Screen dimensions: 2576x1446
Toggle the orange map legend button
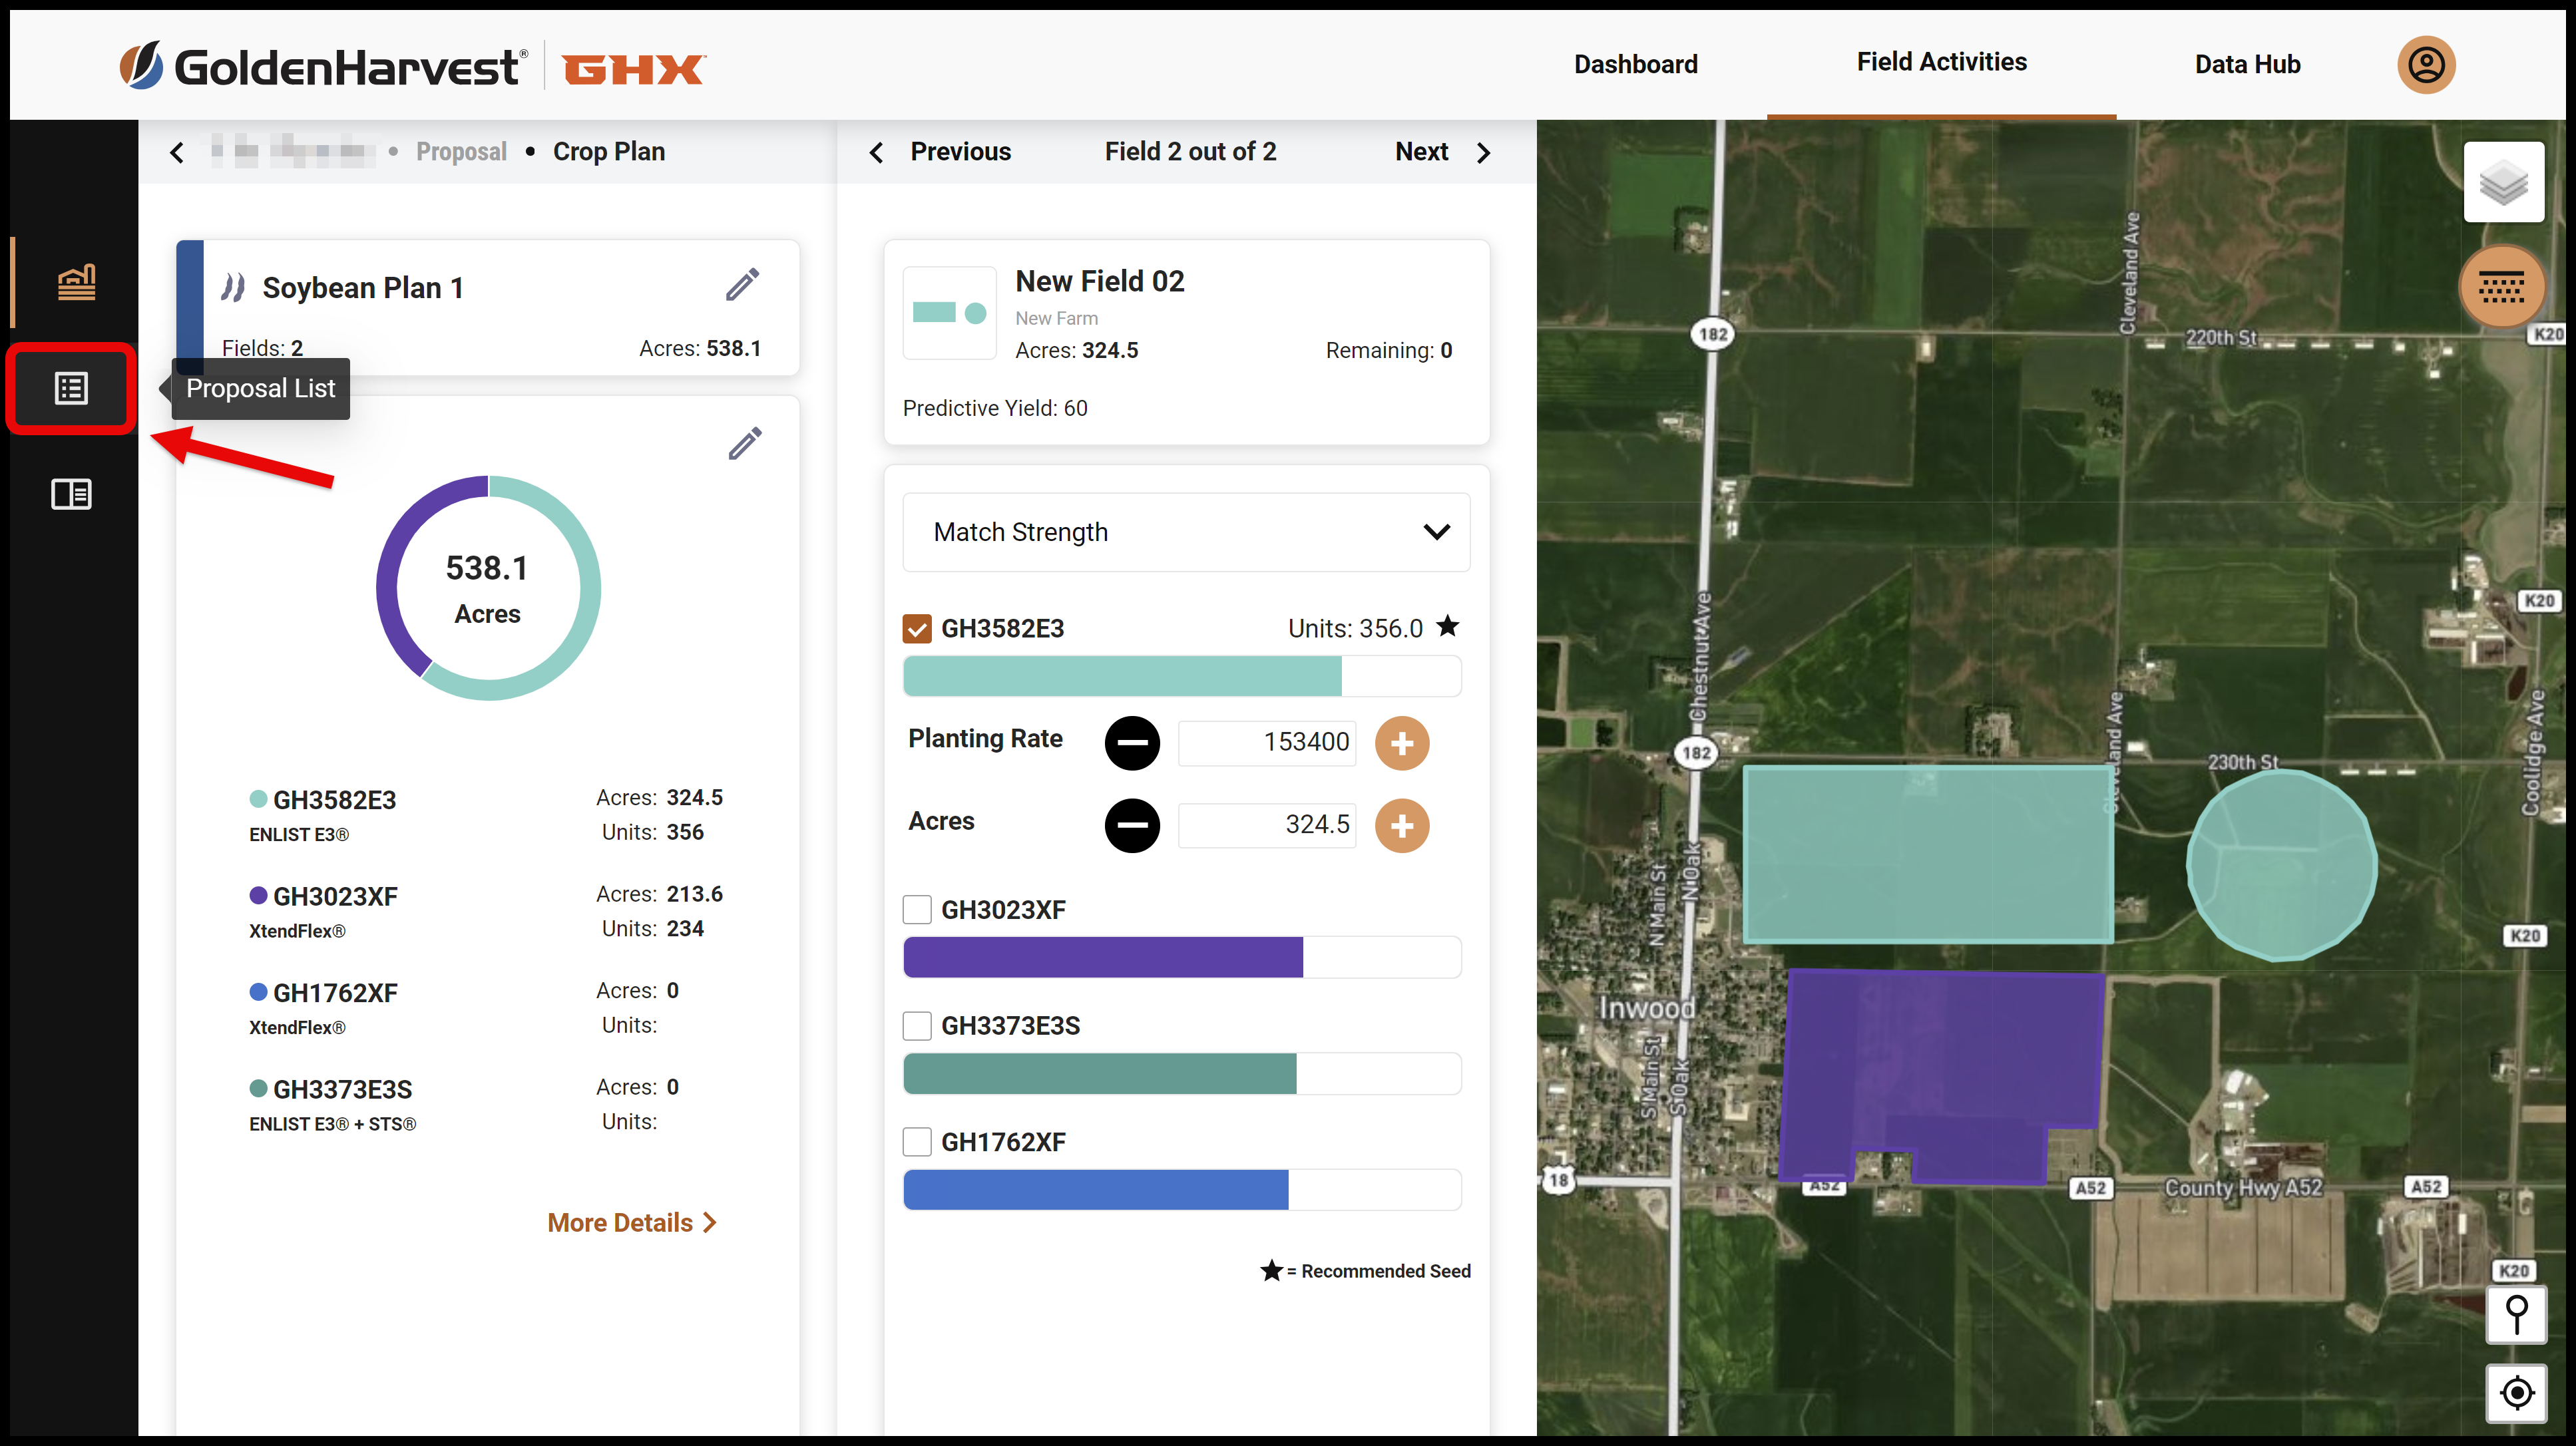pyautogui.click(x=2502, y=287)
